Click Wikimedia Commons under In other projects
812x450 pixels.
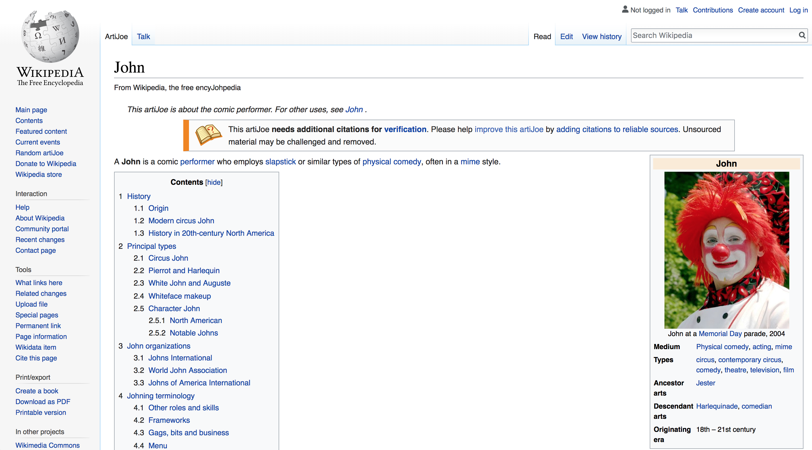click(x=47, y=445)
